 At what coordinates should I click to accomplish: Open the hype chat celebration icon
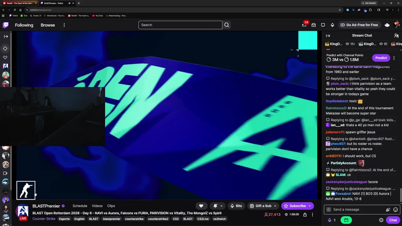pos(388,210)
